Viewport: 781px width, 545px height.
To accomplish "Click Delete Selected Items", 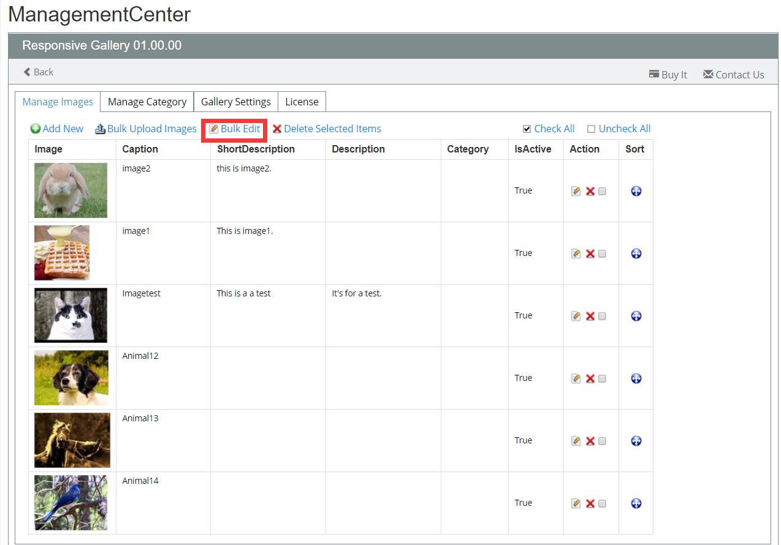I will [x=327, y=129].
